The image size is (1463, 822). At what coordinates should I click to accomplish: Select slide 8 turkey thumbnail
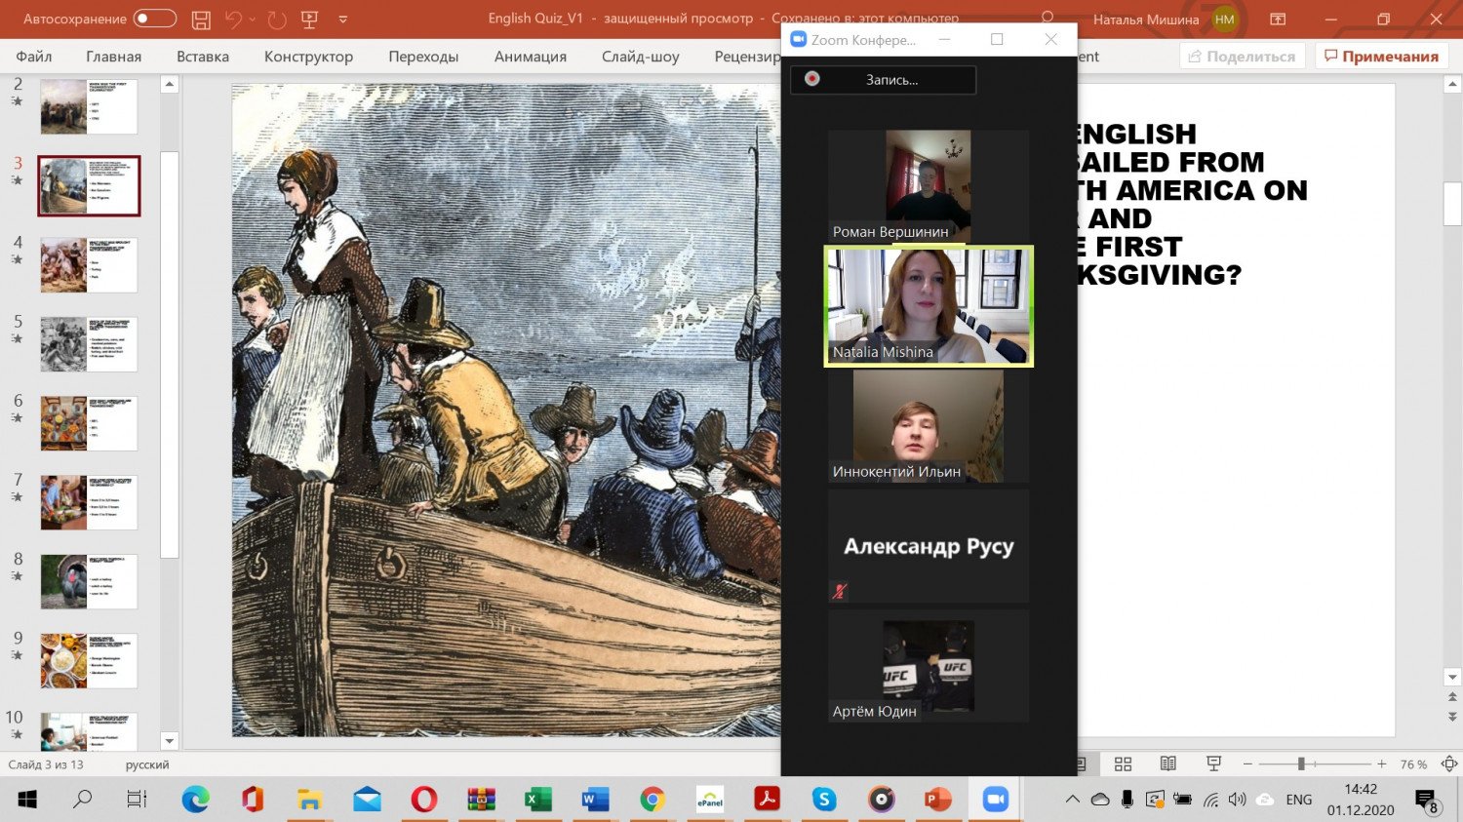click(x=89, y=581)
